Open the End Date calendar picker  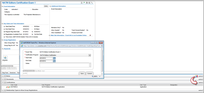(54, 61)
